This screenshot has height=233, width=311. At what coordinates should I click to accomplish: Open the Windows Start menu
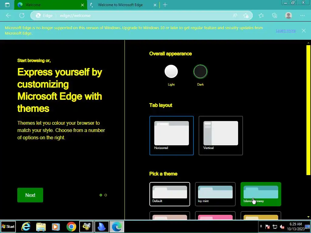8,227
